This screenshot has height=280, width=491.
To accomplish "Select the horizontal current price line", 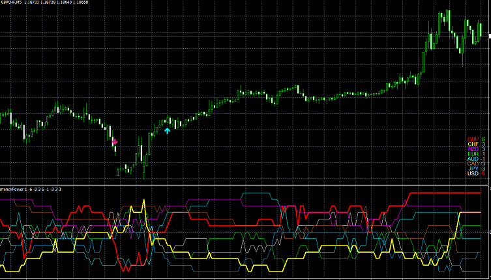I will click(x=245, y=36).
